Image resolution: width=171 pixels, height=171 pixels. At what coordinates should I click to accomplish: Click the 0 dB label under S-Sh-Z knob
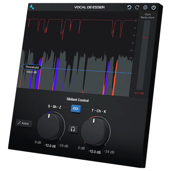(38, 142)
